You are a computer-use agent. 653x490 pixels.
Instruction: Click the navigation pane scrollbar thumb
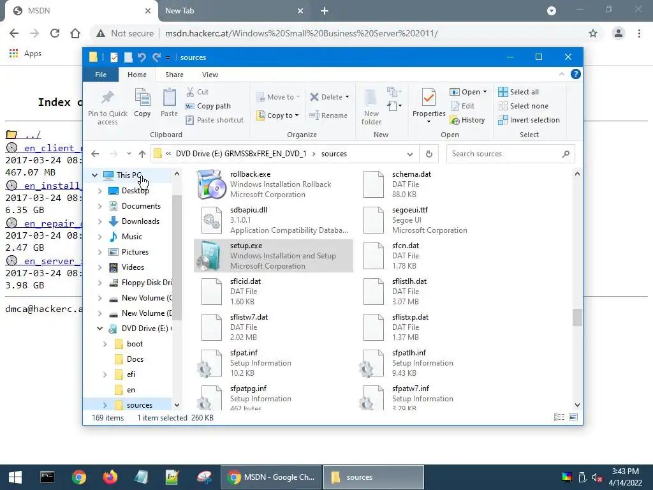coord(177,258)
